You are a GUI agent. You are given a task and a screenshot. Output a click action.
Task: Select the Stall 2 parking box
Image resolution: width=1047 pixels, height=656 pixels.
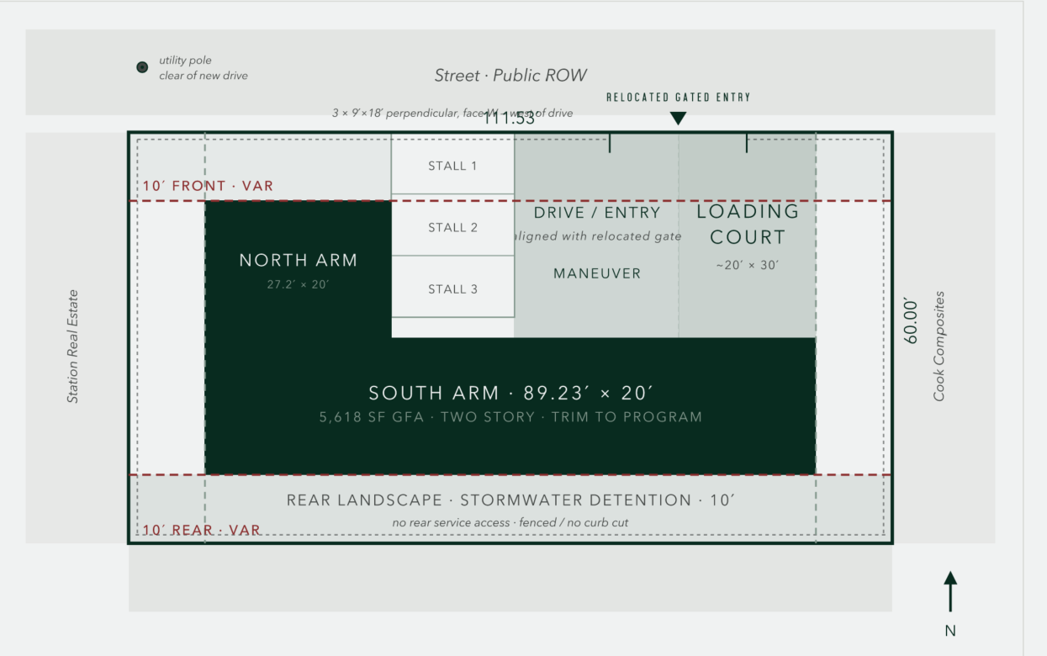[452, 227]
